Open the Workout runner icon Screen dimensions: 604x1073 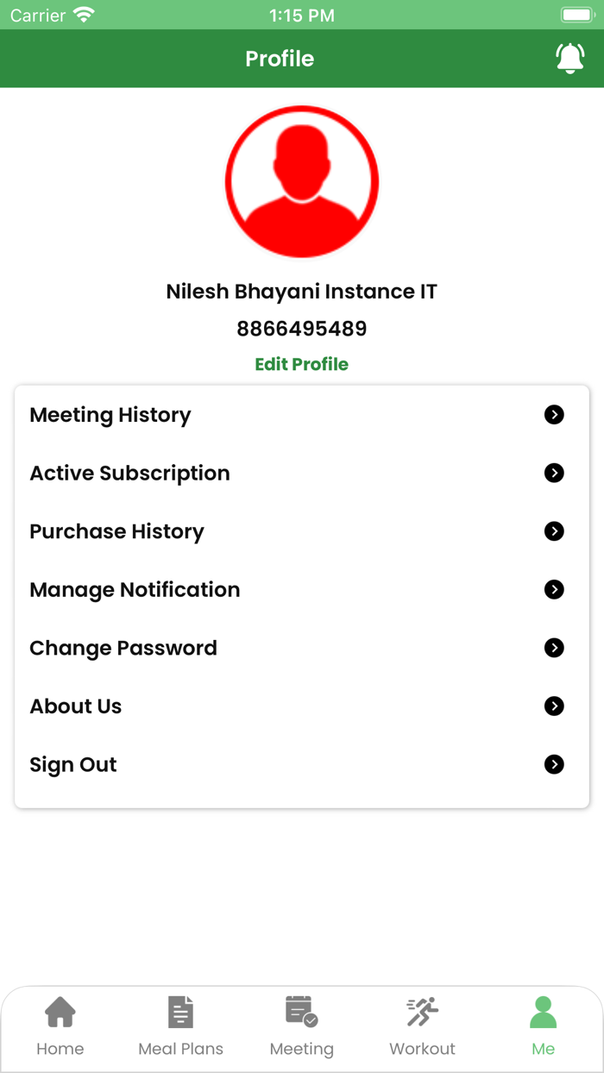click(x=422, y=1012)
